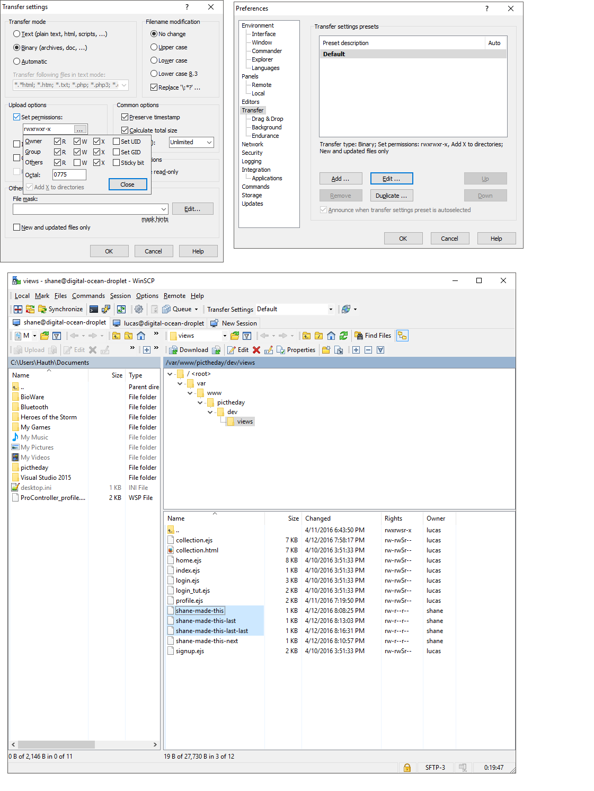Collapse the pictheday tree node
Viewport: 594px width, 791px height.
[x=200, y=402]
